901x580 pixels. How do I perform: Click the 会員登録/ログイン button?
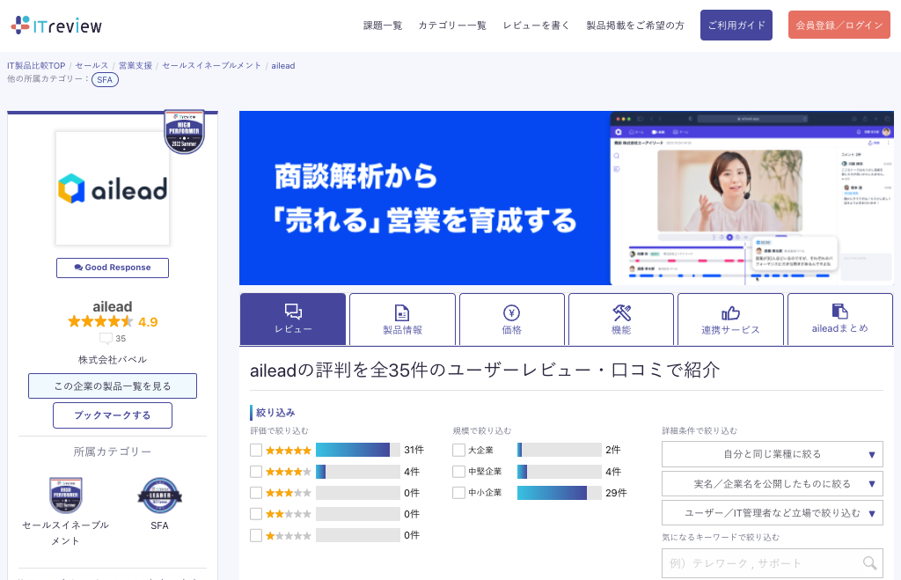click(x=839, y=26)
